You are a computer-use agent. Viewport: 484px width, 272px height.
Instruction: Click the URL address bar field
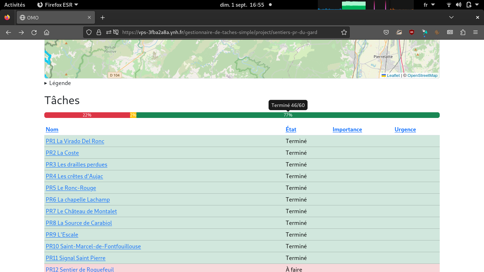pos(220,32)
